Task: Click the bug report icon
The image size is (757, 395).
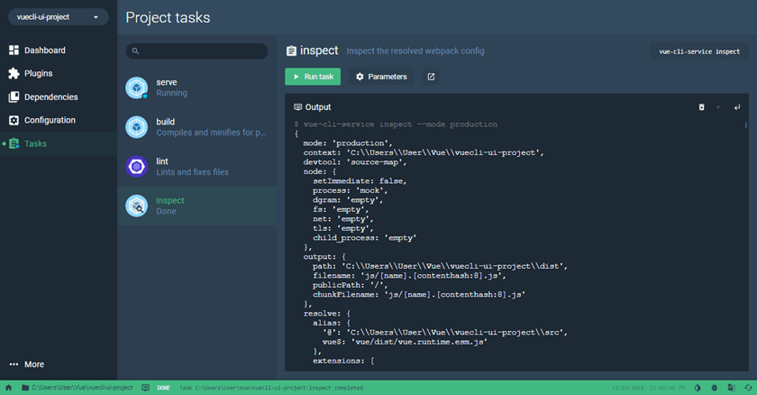Action: tap(715, 388)
